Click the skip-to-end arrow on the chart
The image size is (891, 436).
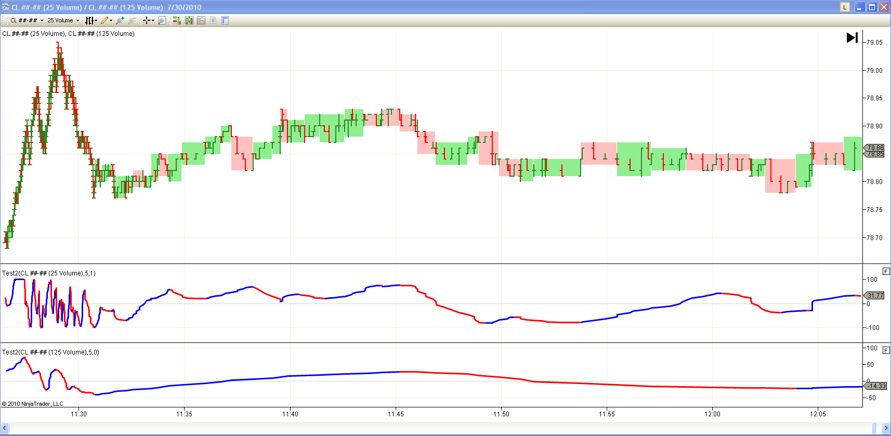click(852, 37)
